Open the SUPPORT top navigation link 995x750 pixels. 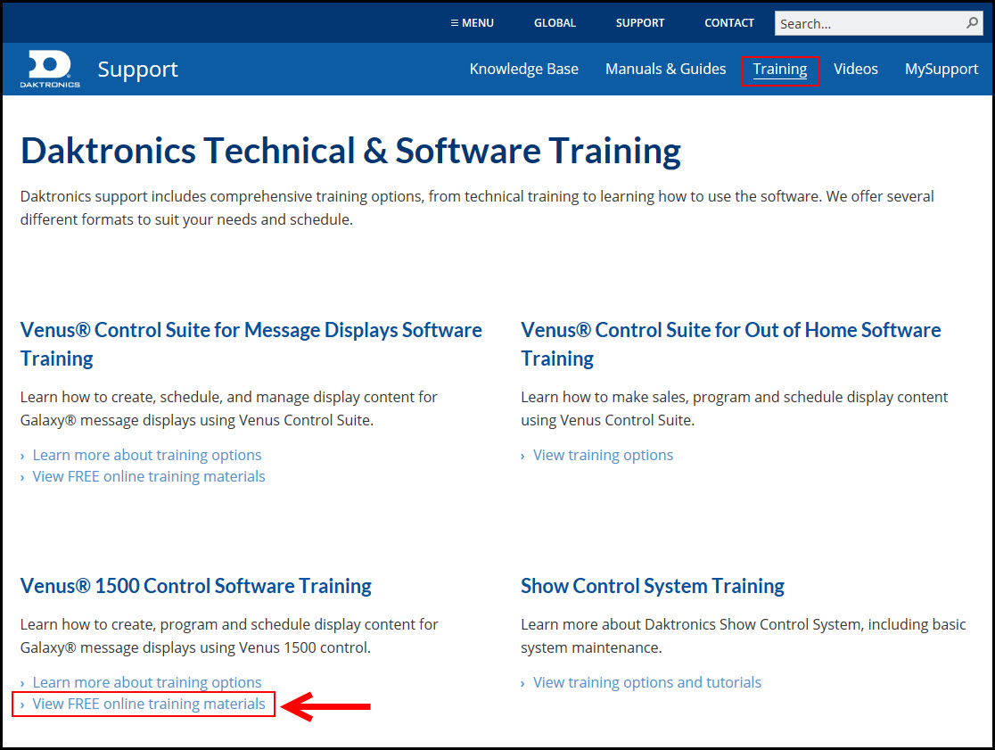[x=639, y=23]
